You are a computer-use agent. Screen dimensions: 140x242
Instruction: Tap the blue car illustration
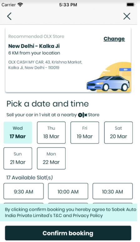(108, 83)
